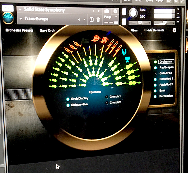Click the Tune value 0.00
Viewport: 188px width, 173px height.
point(143,16)
